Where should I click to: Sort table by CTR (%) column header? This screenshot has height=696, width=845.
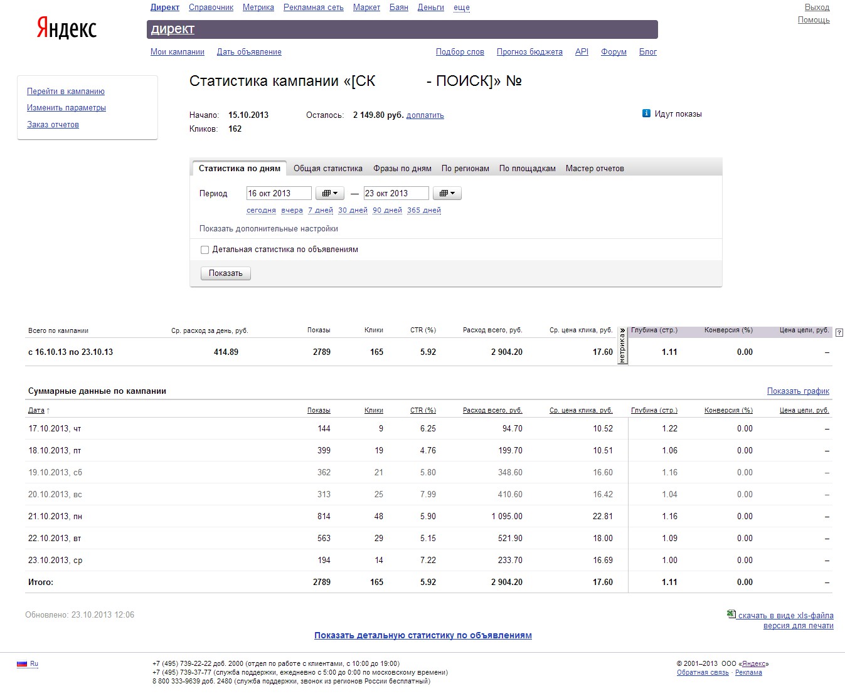point(423,411)
